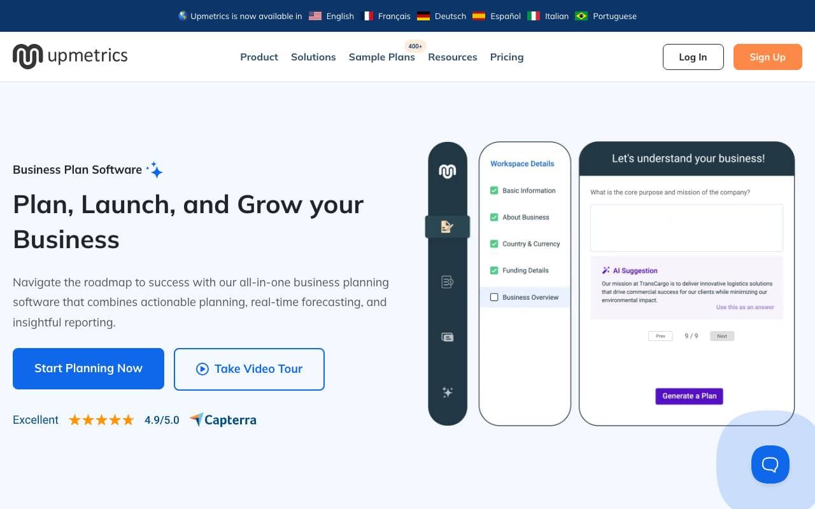Check the Business Overview checkbox
815x509 pixels.
pyautogui.click(x=494, y=297)
